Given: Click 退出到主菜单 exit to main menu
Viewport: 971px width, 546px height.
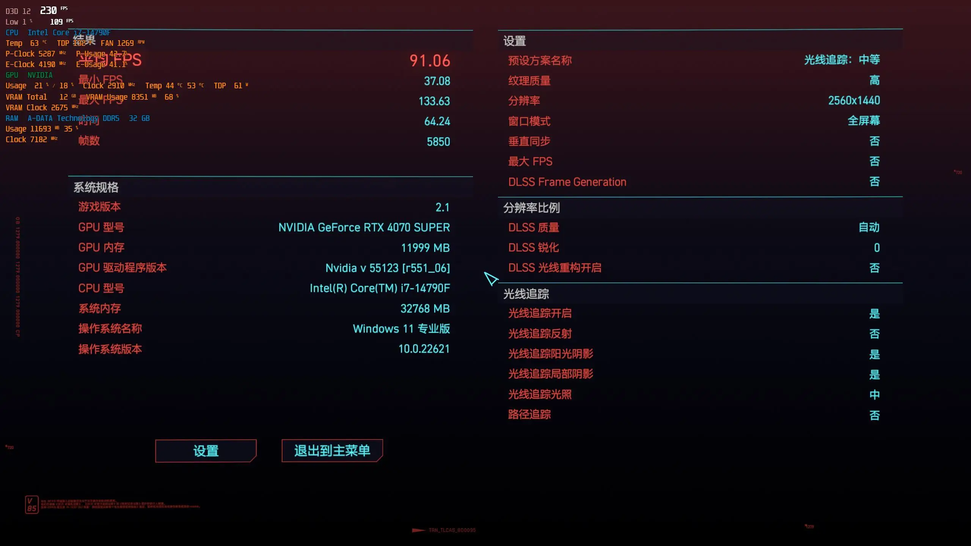Looking at the screenshot, I should [x=332, y=451].
